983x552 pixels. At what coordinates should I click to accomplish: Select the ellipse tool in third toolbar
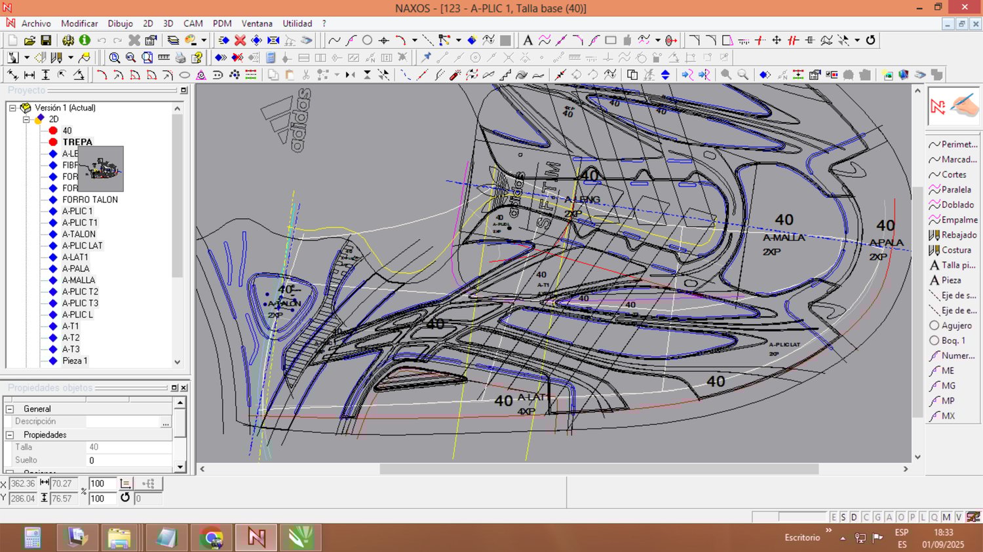[x=185, y=75]
